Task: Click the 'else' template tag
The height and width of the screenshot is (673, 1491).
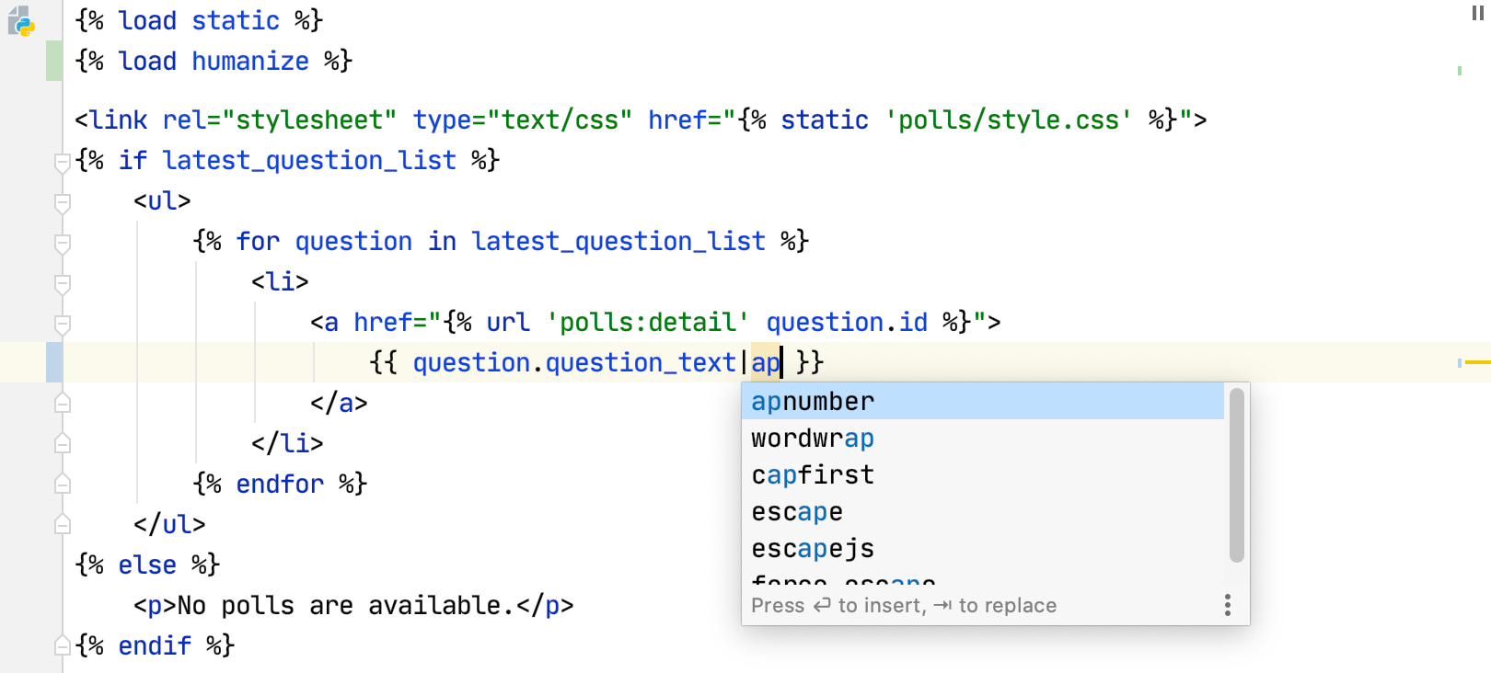Action: click(147, 565)
